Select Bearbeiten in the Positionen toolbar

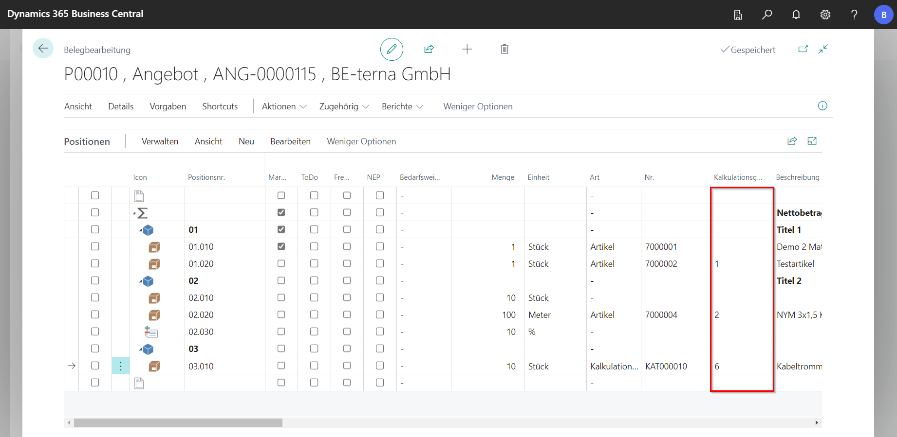290,141
